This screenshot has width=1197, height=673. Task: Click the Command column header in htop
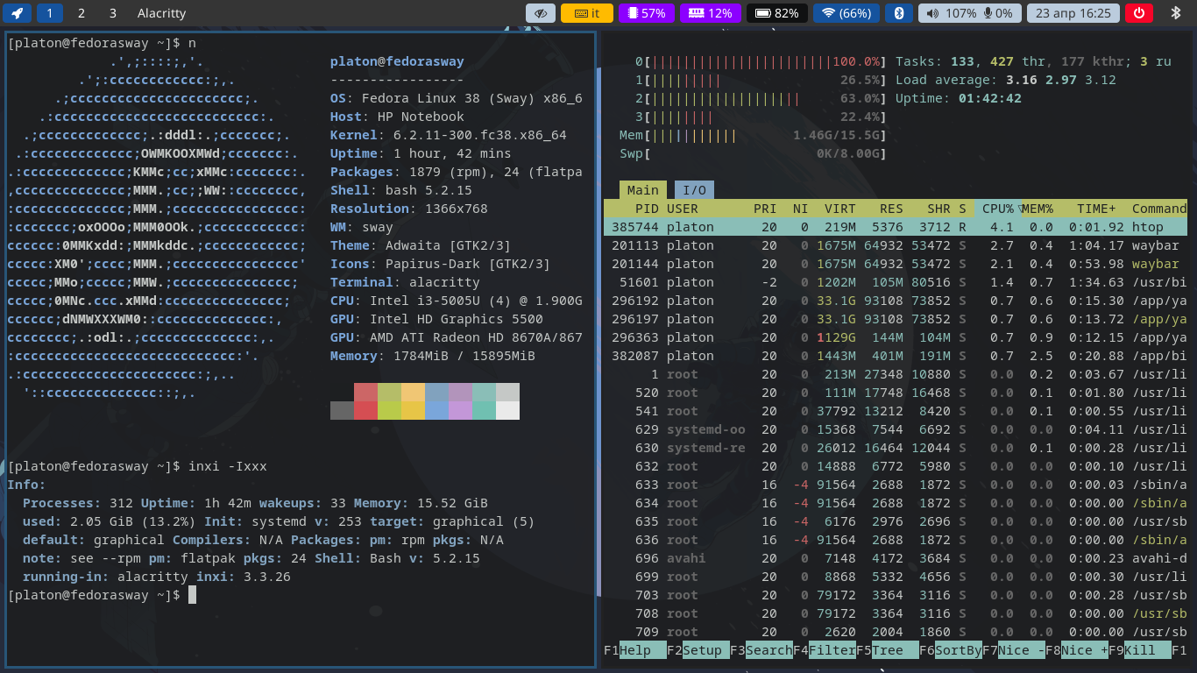[1159, 209]
